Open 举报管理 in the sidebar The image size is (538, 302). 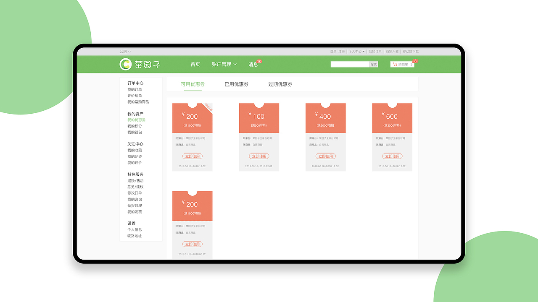coord(135,206)
